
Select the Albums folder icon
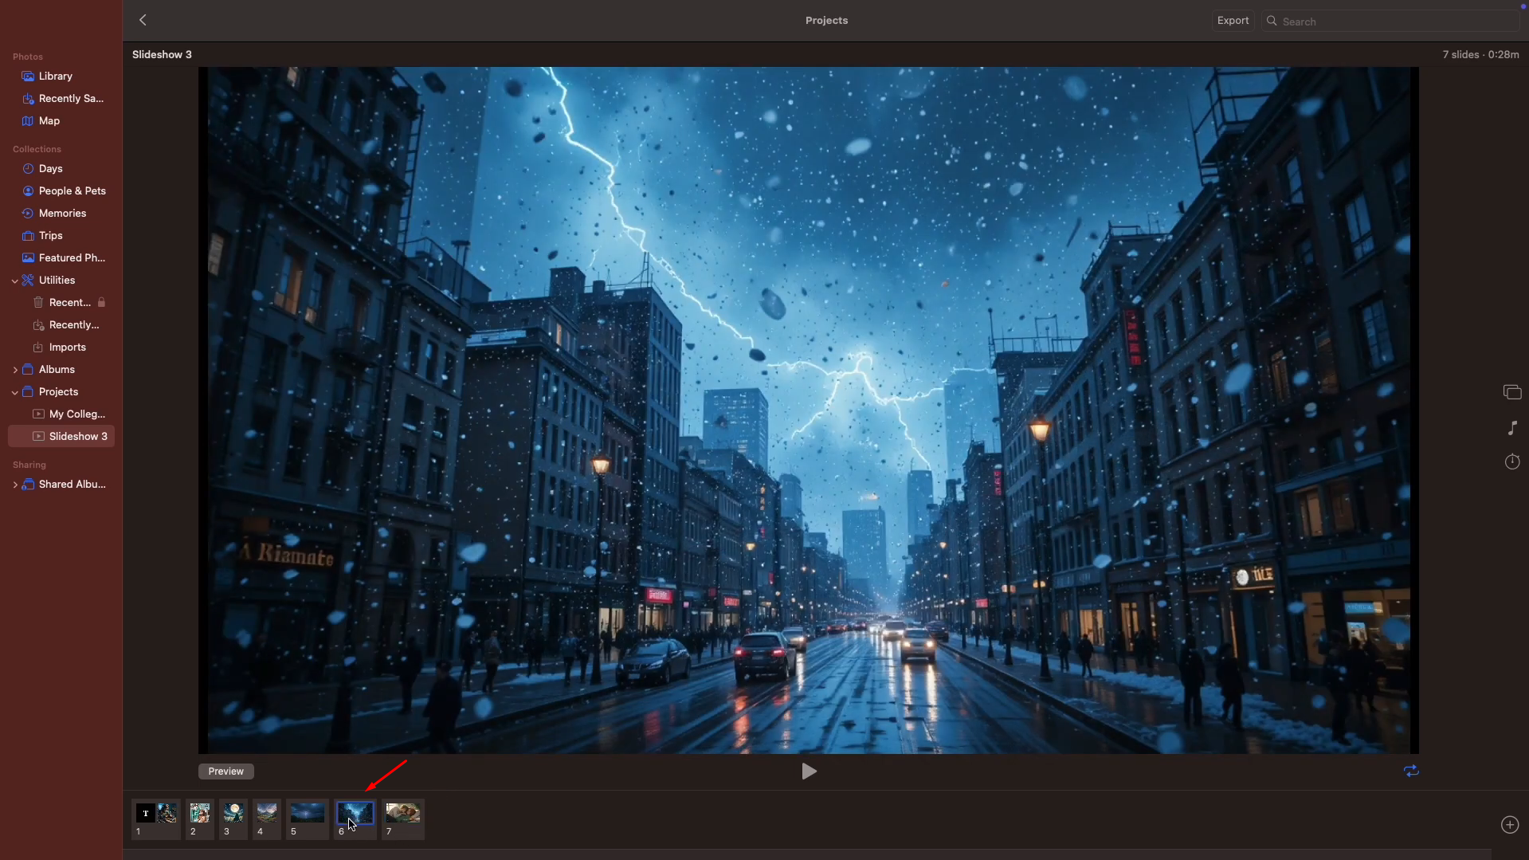28,370
